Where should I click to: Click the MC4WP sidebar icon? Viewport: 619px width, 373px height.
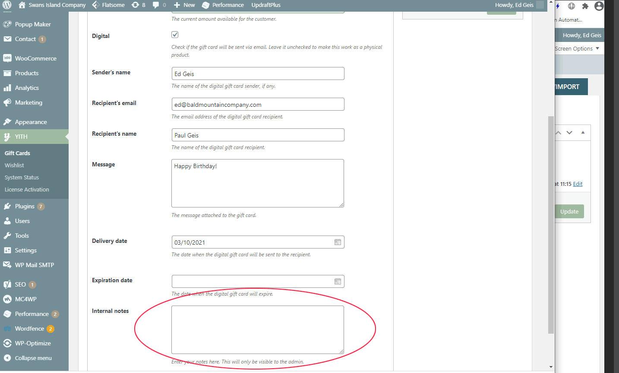7,299
